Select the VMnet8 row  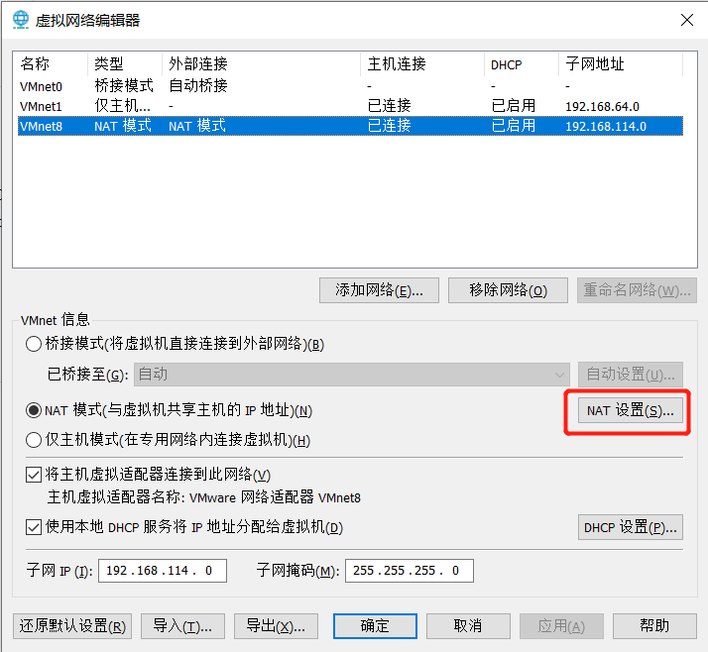pos(350,126)
